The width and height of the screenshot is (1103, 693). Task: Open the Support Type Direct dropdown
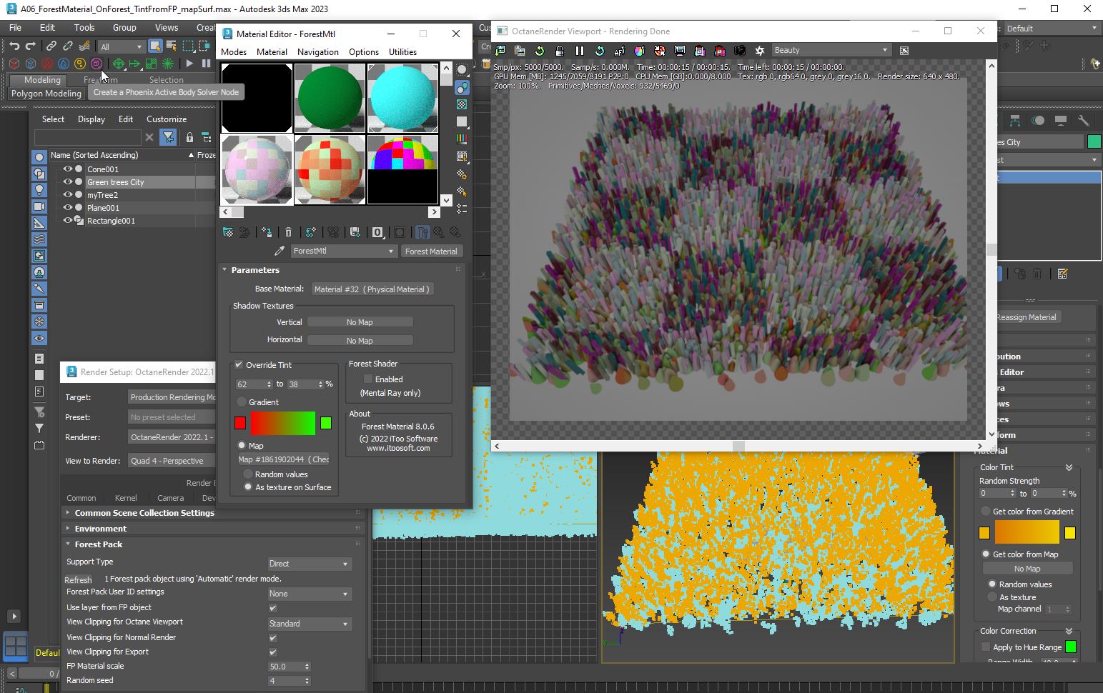point(310,564)
